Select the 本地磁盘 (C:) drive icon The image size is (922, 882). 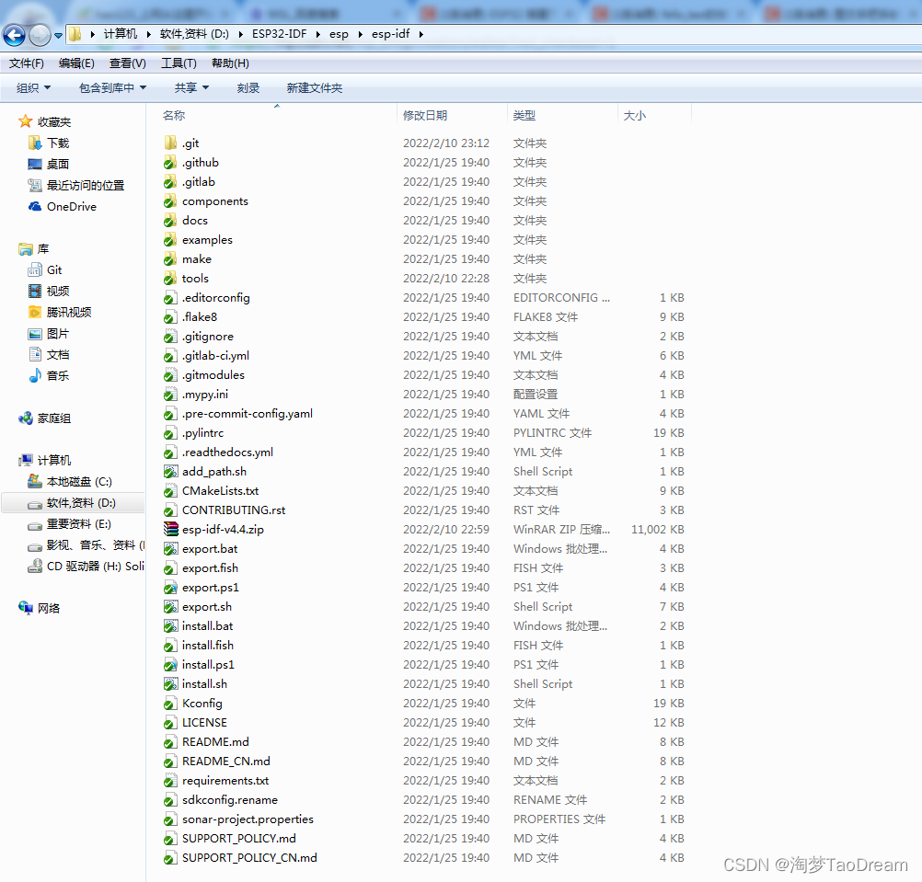[x=35, y=482]
